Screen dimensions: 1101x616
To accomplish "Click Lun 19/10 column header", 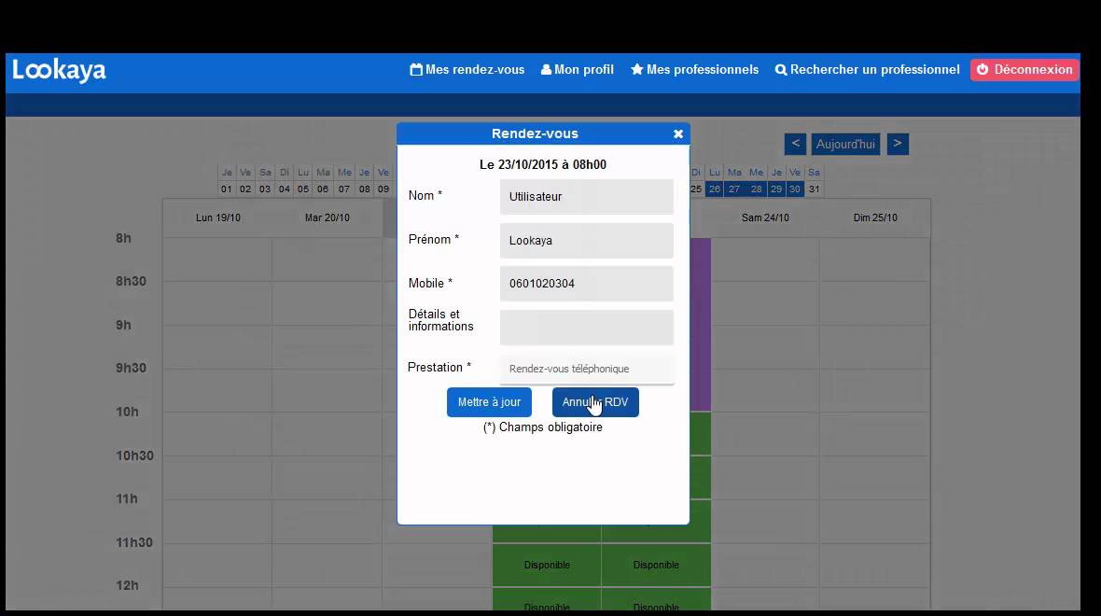I will tap(217, 217).
